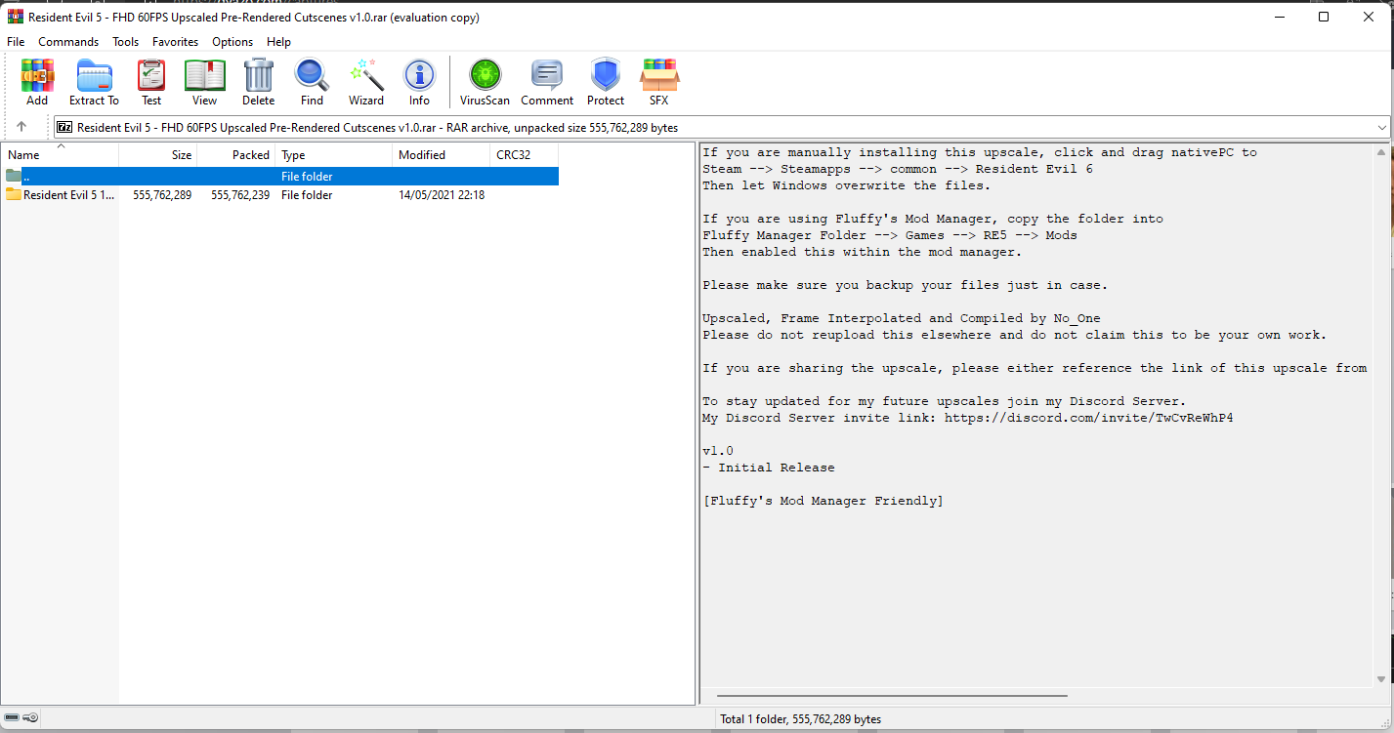Click the WinRAR title bar app icon
This screenshot has width=1394, height=733.
(15, 18)
